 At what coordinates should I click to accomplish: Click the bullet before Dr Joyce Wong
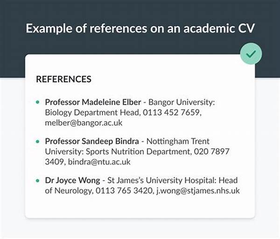tap(37, 181)
